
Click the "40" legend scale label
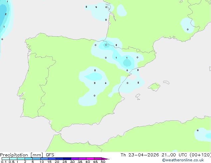[x=88, y=162]
